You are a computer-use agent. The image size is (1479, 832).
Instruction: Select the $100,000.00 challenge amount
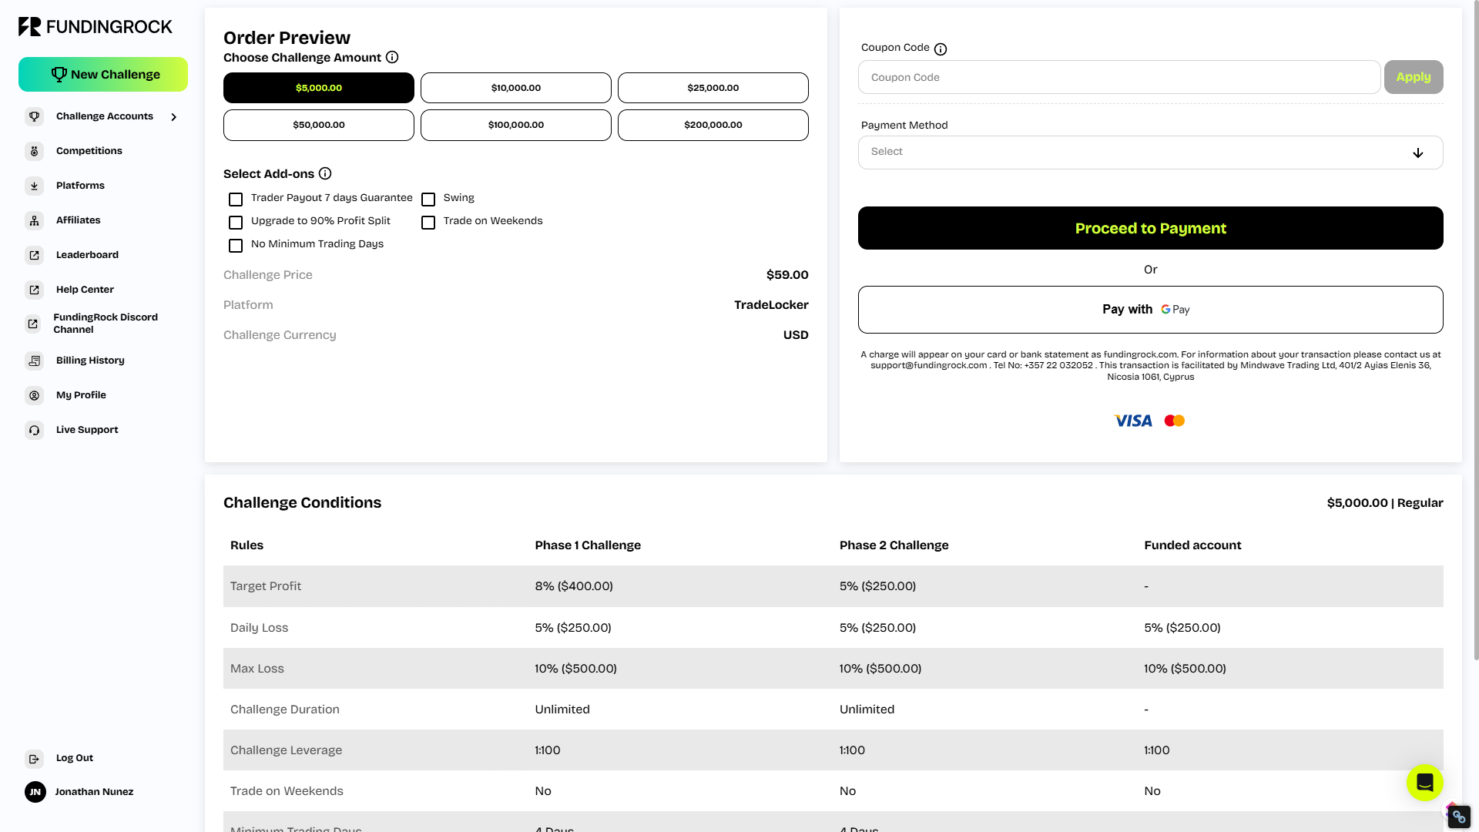click(x=515, y=125)
